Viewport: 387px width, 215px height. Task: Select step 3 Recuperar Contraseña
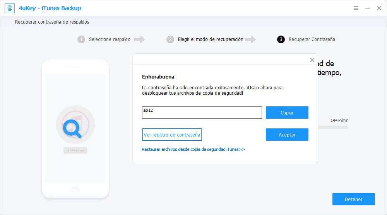pyautogui.click(x=312, y=39)
